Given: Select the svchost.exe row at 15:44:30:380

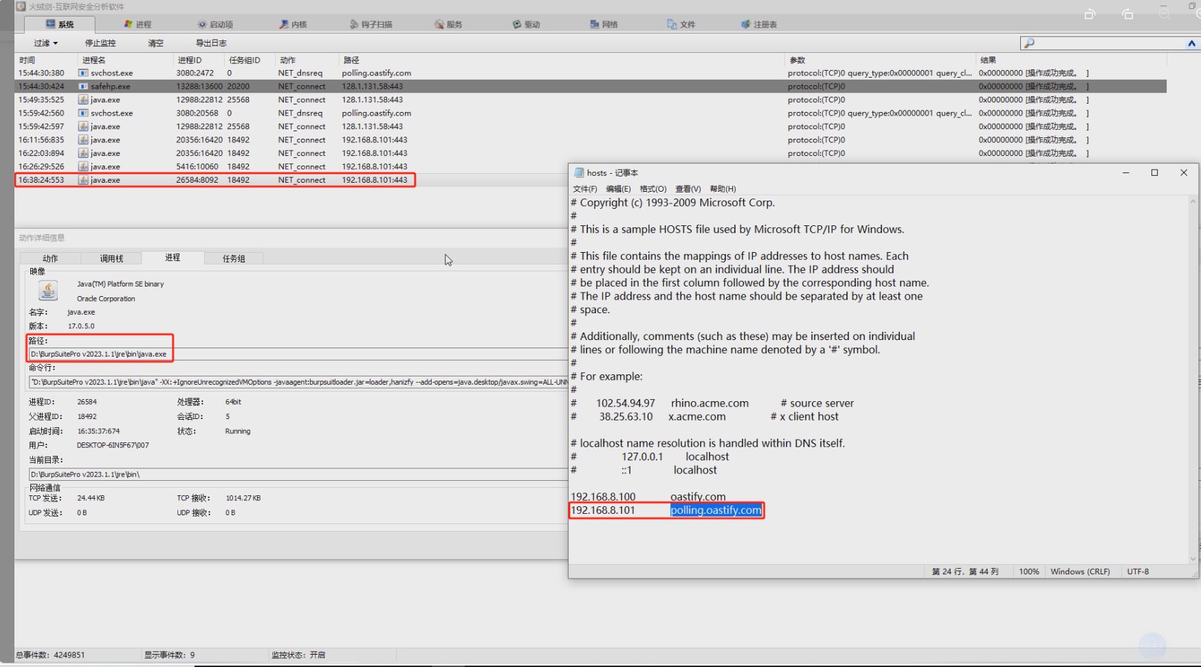Looking at the screenshot, I should point(591,73).
